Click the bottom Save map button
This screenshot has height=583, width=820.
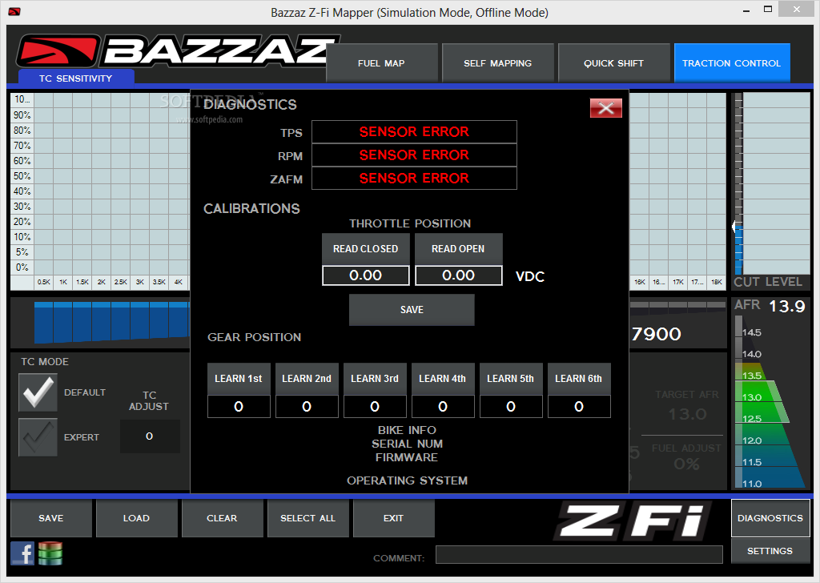click(x=50, y=518)
